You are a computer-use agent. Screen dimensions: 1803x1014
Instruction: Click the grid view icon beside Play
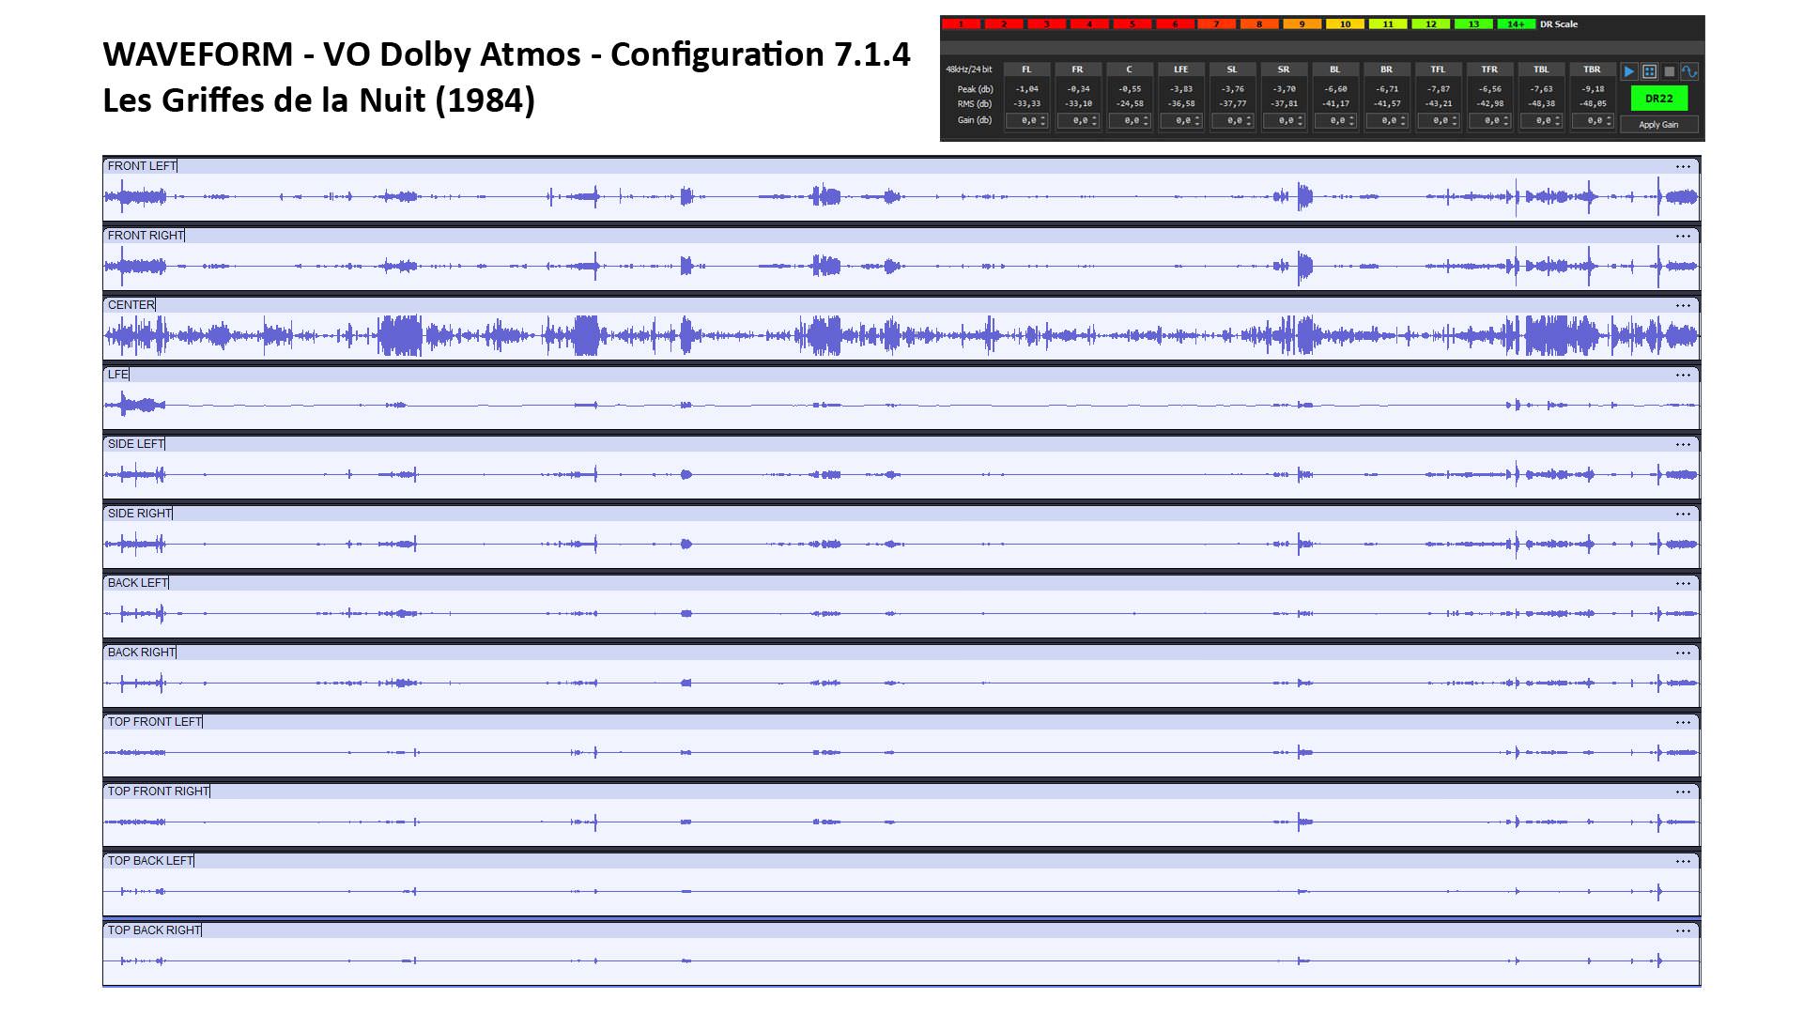(x=1649, y=71)
